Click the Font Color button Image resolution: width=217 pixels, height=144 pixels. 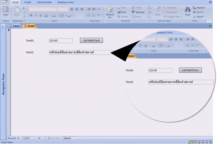tap(47, 15)
